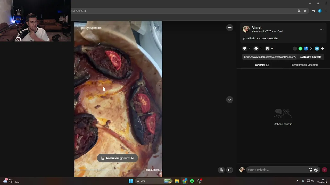Show hidden system tray icons
The height and width of the screenshot is (185, 330).
pos(297,181)
